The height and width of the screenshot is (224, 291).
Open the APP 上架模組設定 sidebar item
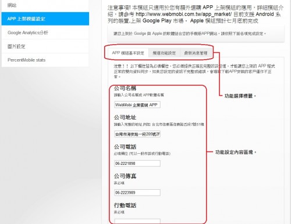point(45,19)
